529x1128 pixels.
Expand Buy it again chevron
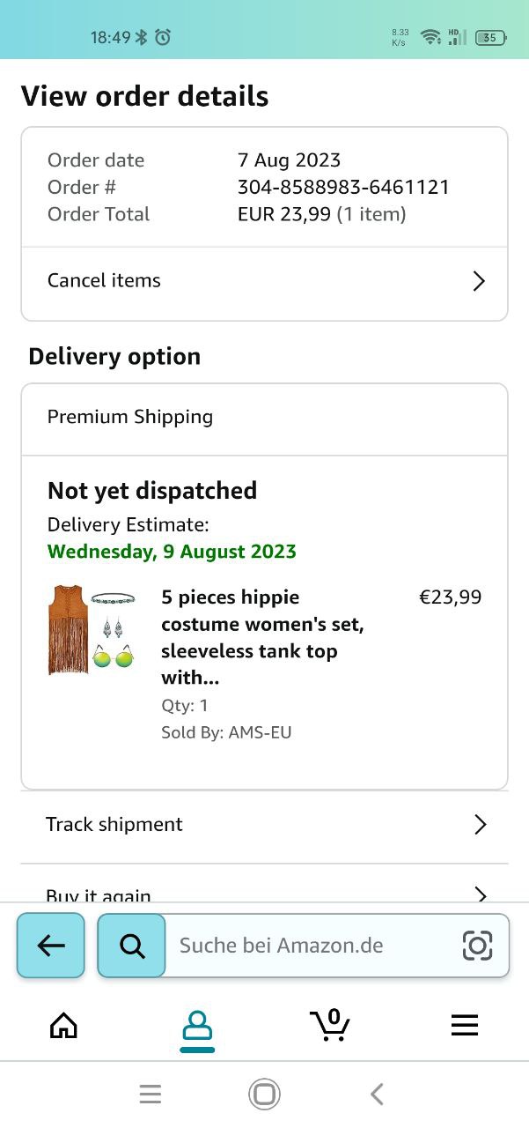480,894
